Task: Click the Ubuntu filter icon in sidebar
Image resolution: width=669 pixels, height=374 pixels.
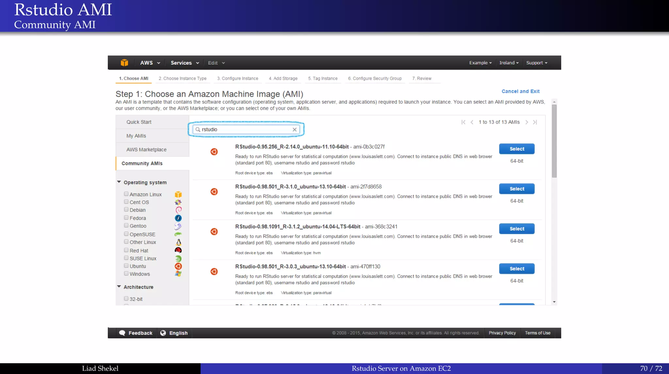Action: pos(178,266)
